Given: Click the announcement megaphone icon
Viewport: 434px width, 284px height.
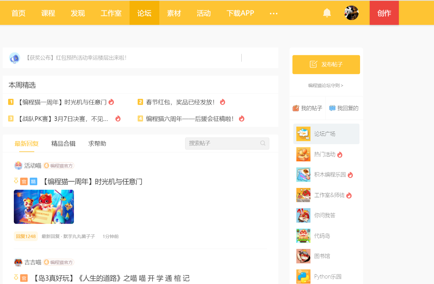Looking at the screenshot, I should click(x=14, y=58).
